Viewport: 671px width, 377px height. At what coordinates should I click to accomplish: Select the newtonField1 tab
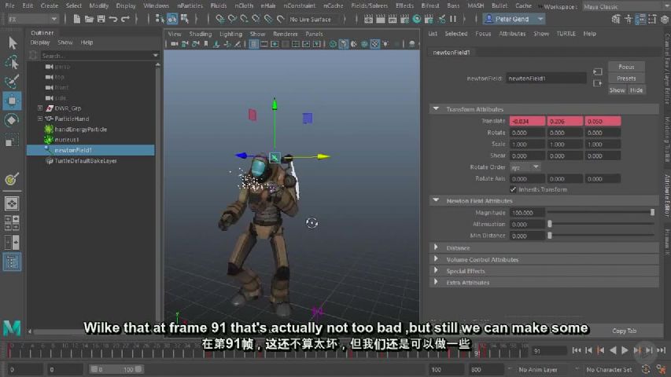tap(451, 52)
